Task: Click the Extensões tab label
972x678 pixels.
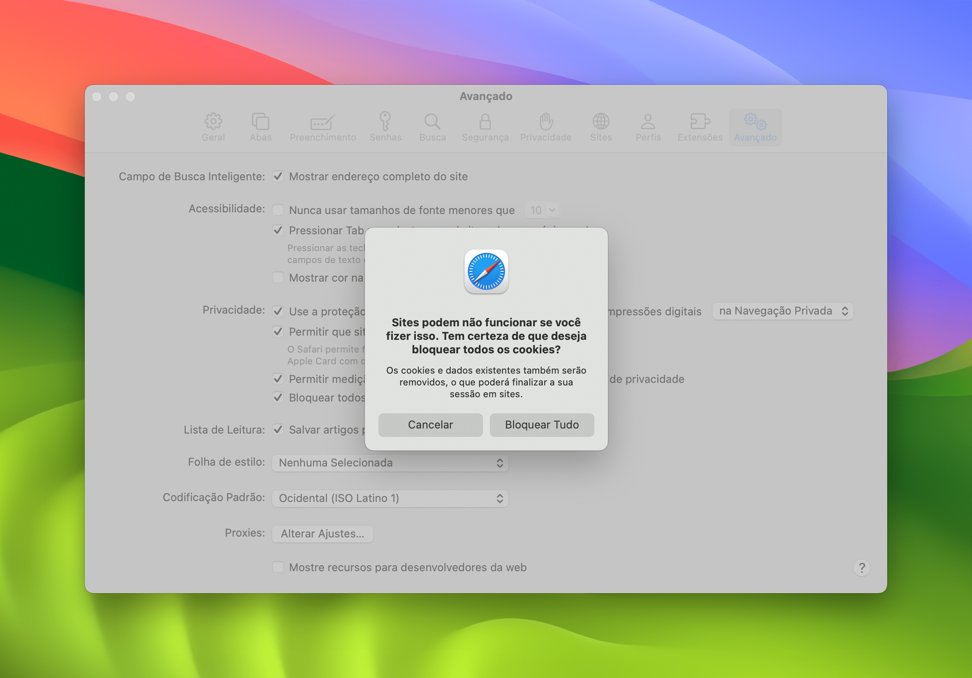Action: [x=700, y=138]
